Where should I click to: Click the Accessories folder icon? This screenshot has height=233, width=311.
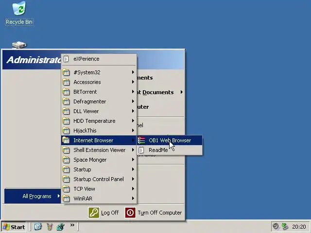(66, 82)
